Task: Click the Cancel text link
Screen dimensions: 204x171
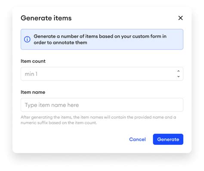Action: (137, 139)
